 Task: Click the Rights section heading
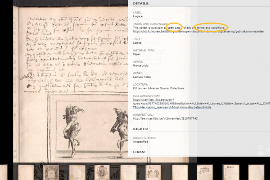click(140, 129)
